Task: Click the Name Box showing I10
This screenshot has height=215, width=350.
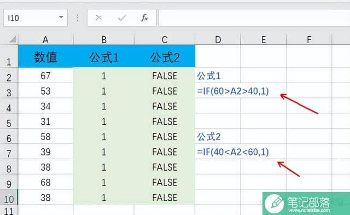Action: coord(36,18)
